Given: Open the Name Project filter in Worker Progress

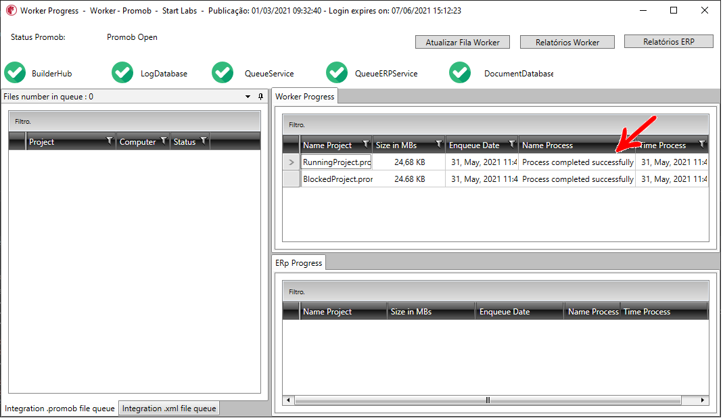Looking at the screenshot, I should pos(366,144).
